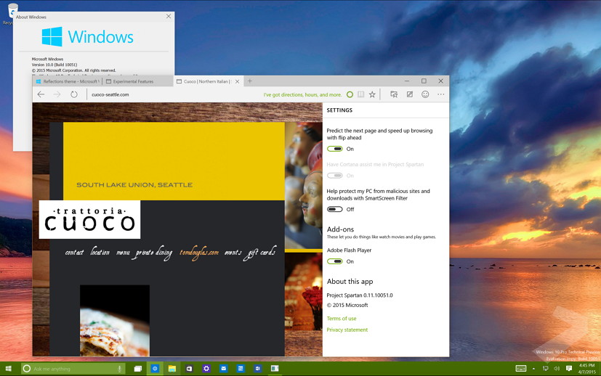Viewport: 601px width, 376px height.
Task: Disable the Adobe Flash Player toggle
Action: (x=334, y=261)
